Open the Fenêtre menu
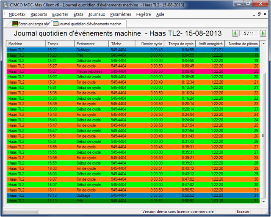The width and height of the screenshot is (271, 217). (144, 14)
